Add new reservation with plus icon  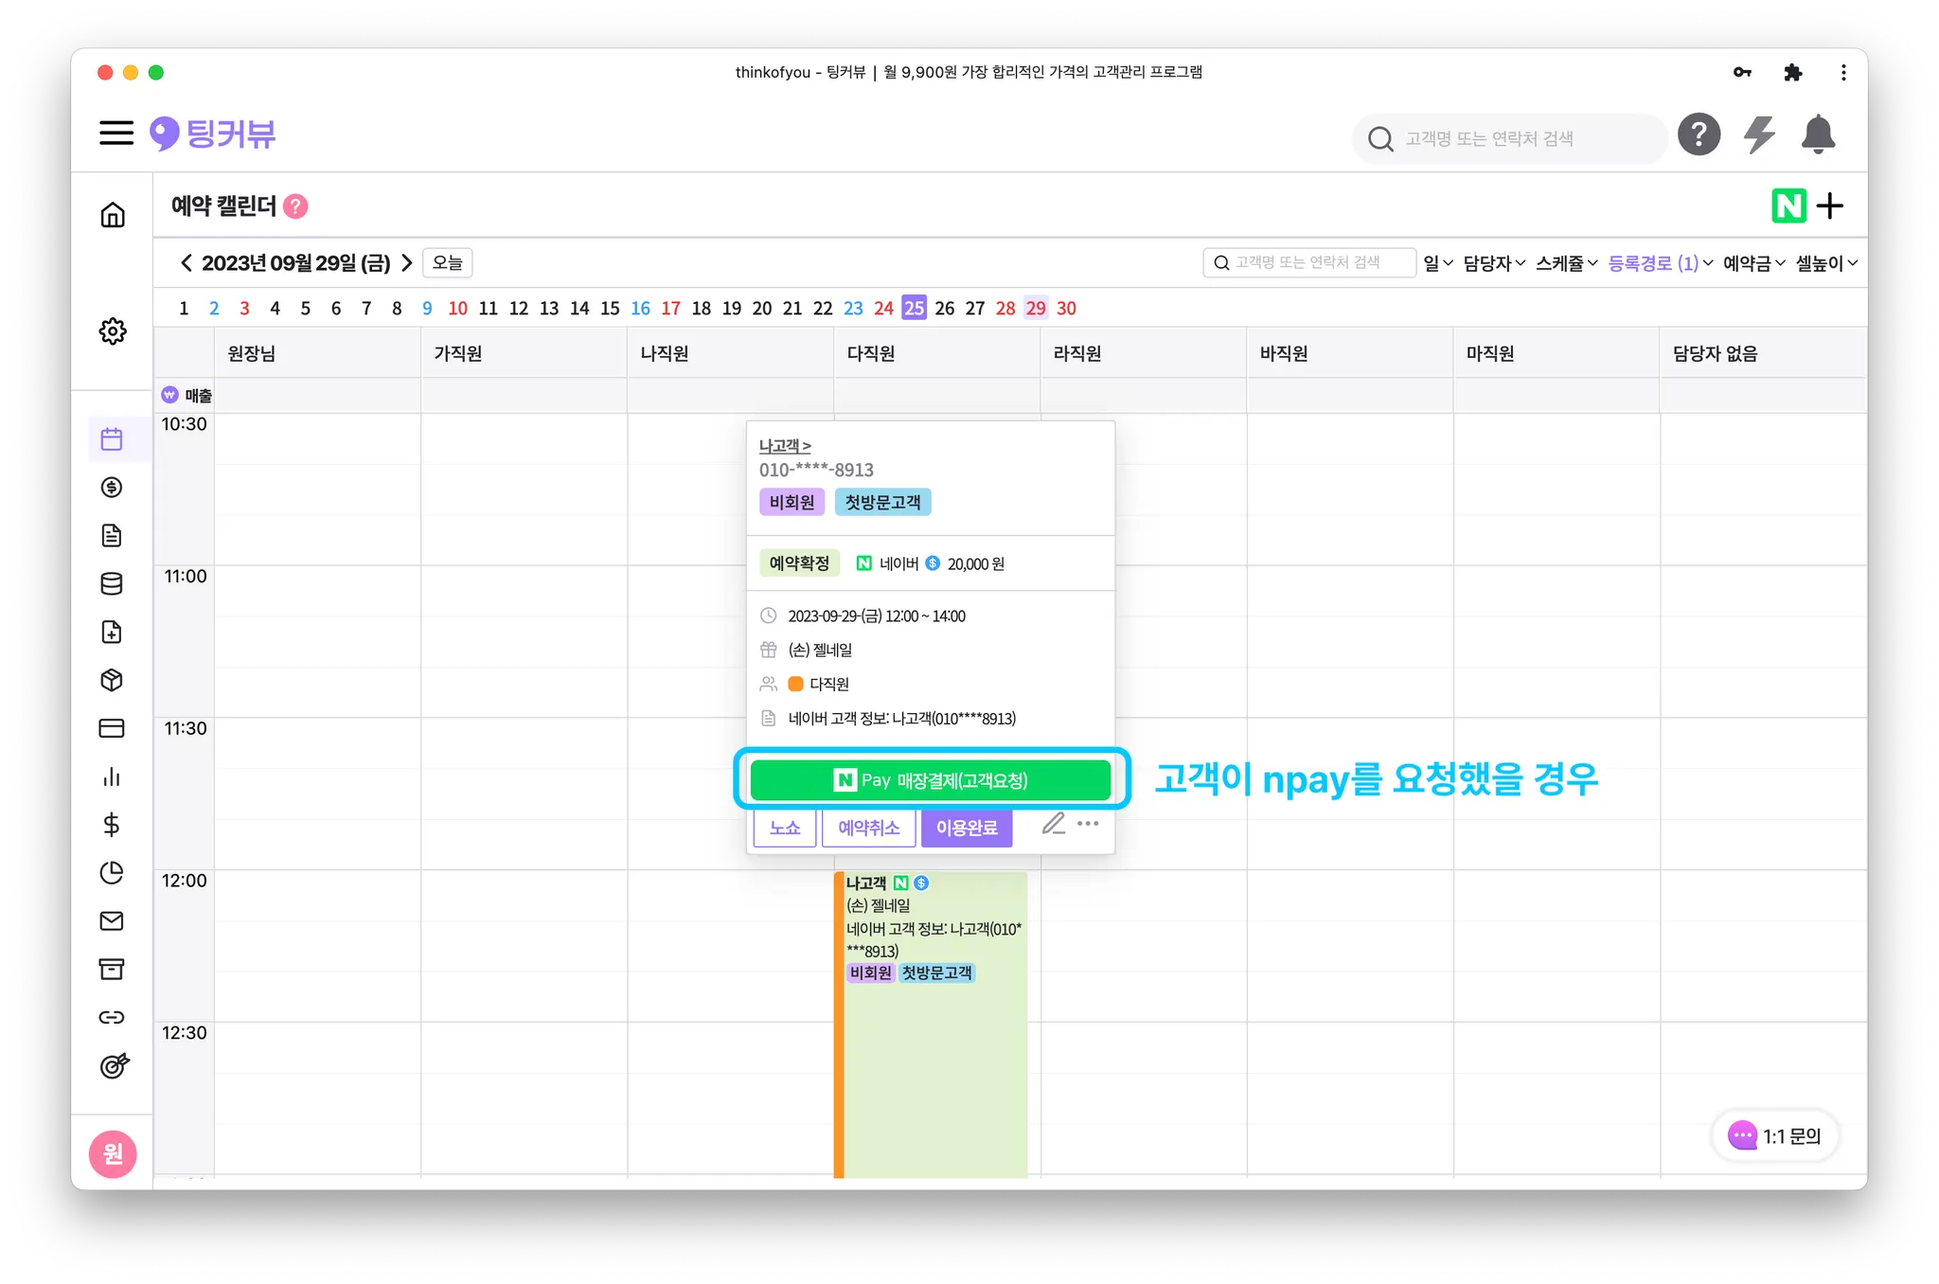click(1831, 205)
